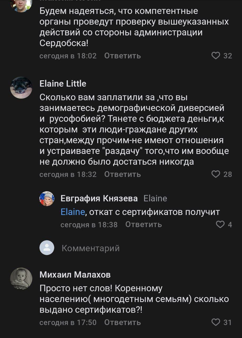The image size is (242, 338).
Task: Like Elaine Little's comment
Action: pos(216,174)
